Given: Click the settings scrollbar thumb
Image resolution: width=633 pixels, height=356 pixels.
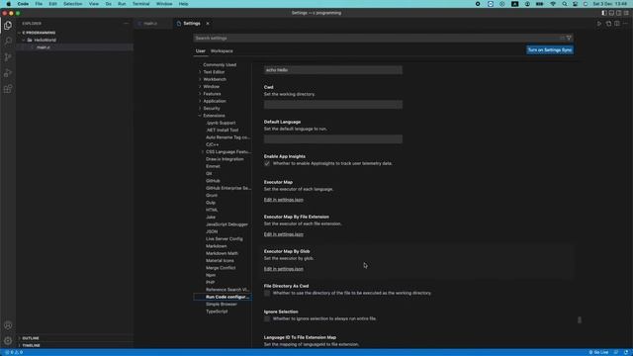Looking at the screenshot, I should click(x=580, y=320).
